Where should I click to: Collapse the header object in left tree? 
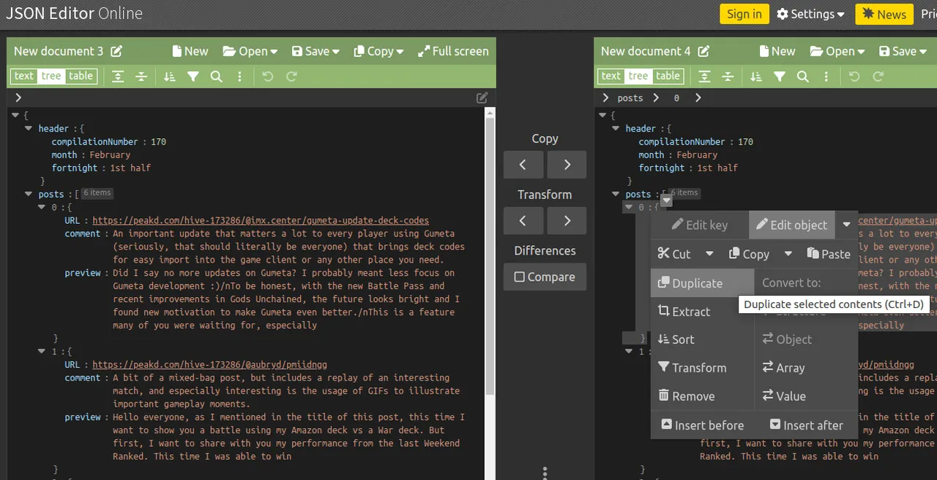tap(29, 129)
